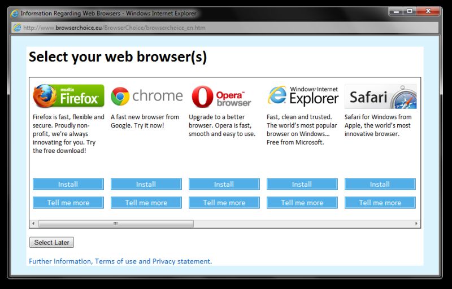Click the scroll right arrow
This screenshot has height=289, width=452.
[x=416, y=224]
